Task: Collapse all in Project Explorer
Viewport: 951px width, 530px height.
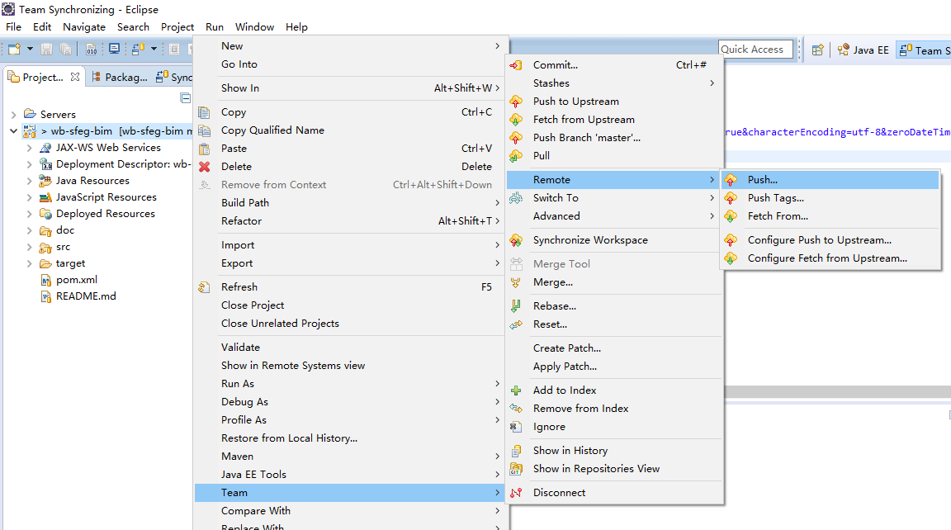Action: coord(186,97)
